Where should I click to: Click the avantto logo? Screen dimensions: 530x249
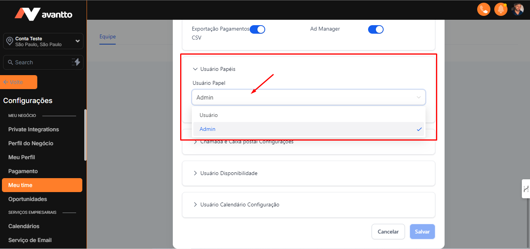click(x=43, y=14)
